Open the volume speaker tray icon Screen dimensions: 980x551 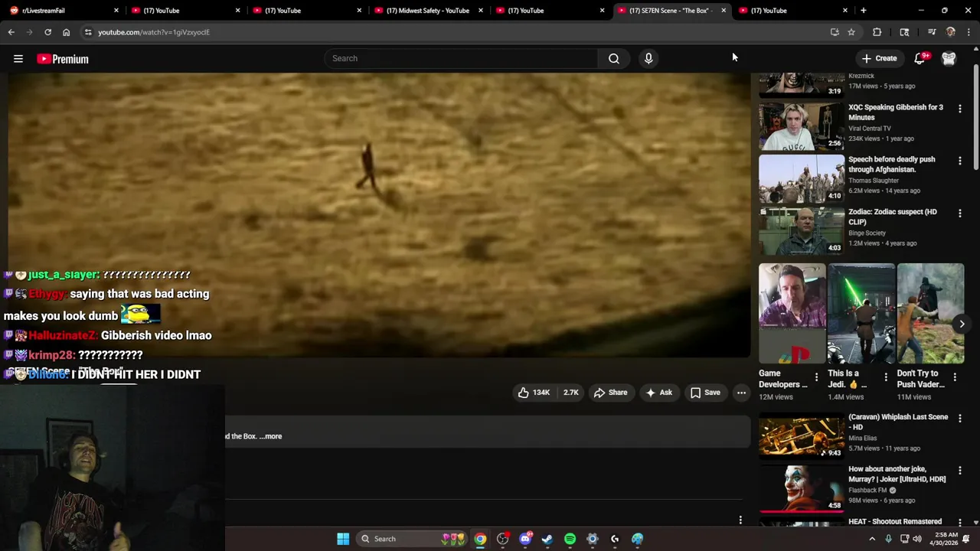click(917, 539)
